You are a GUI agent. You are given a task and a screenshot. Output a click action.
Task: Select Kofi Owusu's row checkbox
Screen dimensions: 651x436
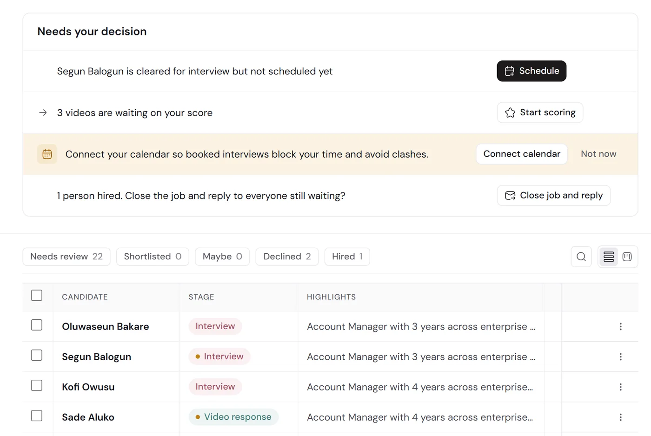coord(37,385)
